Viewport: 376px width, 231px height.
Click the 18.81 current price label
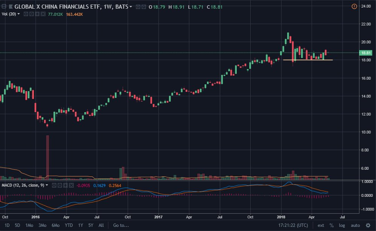pyautogui.click(x=365, y=53)
